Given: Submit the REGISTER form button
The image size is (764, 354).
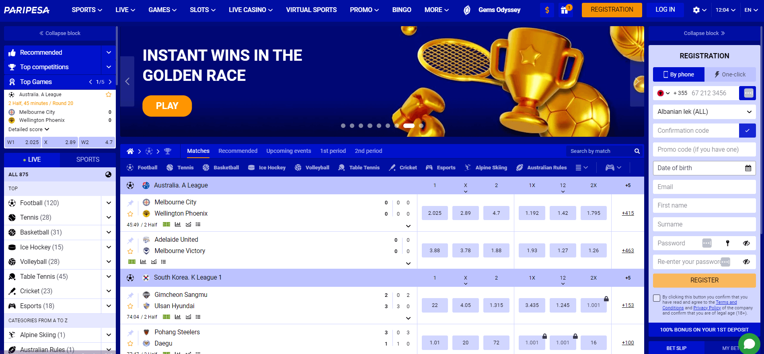Looking at the screenshot, I should [x=704, y=280].
